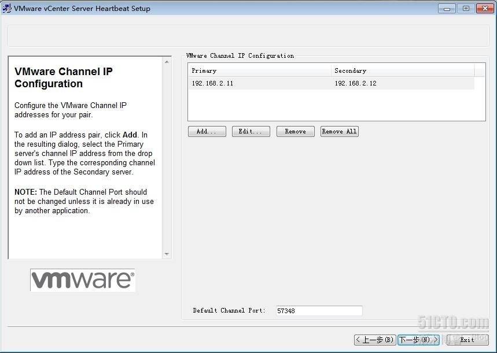Close the Heartbeat Setup window
This screenshot has width=497, height=353.
(x=485, y=8)
